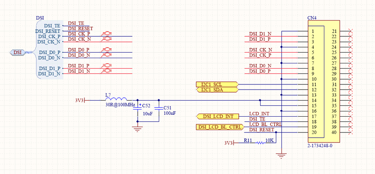Screen dimensions: 375x174
Task: Select DSI_D0_N entry inside the harness connector
Action: point(49,58)
